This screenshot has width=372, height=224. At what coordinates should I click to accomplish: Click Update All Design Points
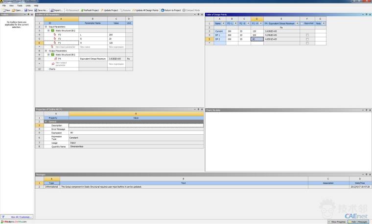pyautogui.click(x=147, y=10)
